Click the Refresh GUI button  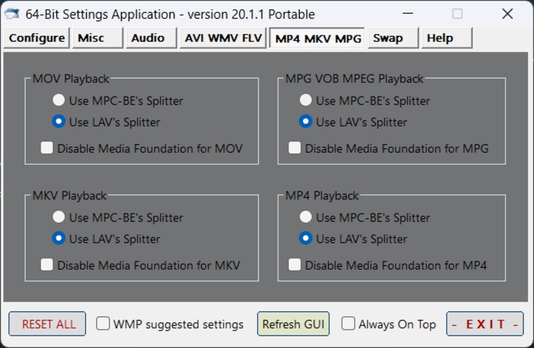(293, 324)
